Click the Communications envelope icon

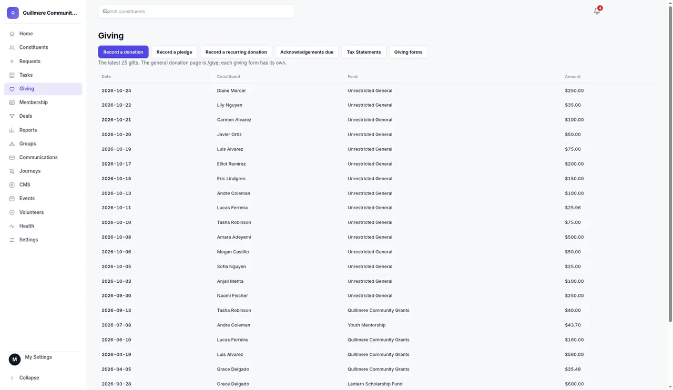[12, 157]
